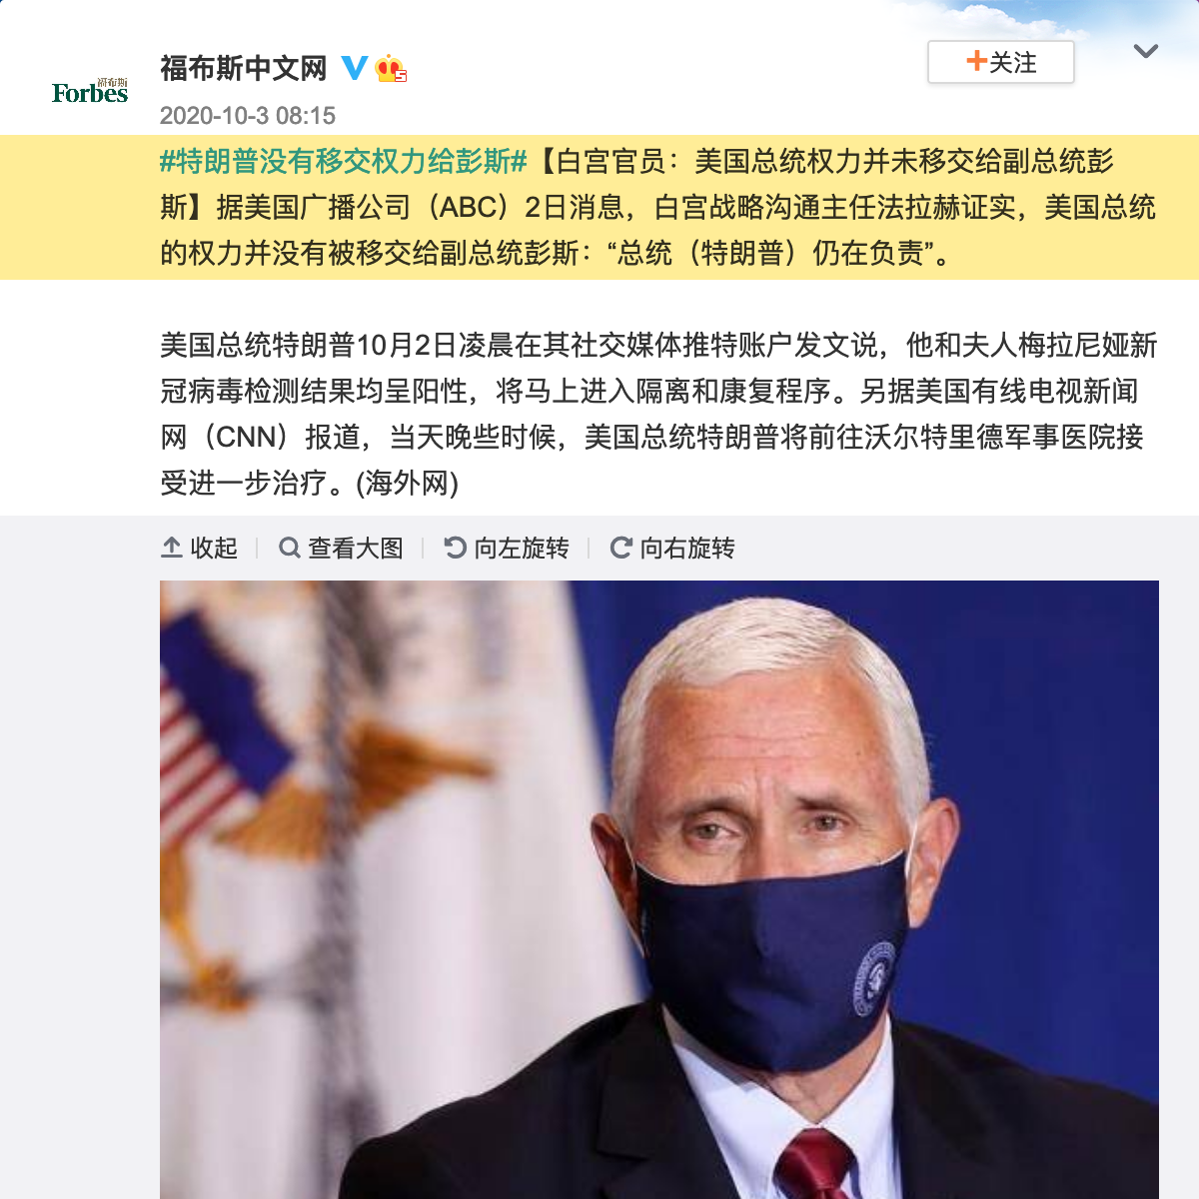Open the 福布斯中文网 account name link
The height and width of the screenshot is (1199, 1199).
(x=244, y=68)
